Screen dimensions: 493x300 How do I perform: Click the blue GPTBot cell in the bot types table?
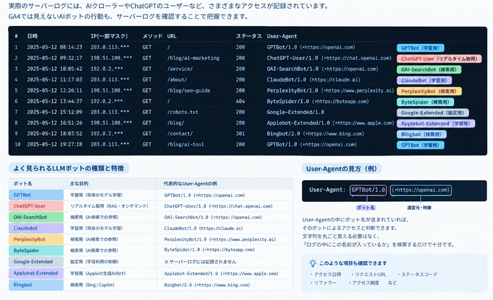pos(36,194)
